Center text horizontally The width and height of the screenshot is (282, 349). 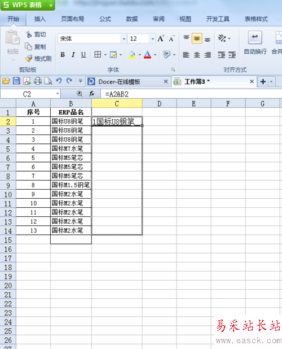click(x=197, y=55)
